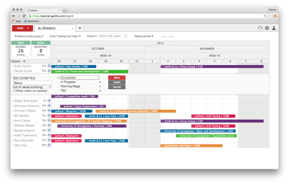Open the settings gear icon
This screenshot has height=184, width=289.
pos(267,28)
